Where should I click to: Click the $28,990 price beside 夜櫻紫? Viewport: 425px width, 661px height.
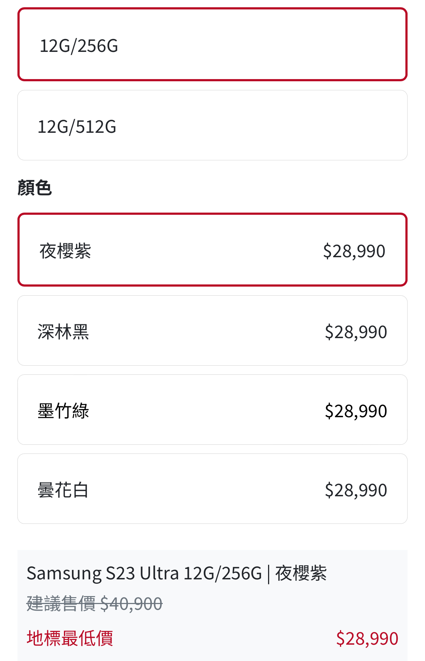point(354,251)
